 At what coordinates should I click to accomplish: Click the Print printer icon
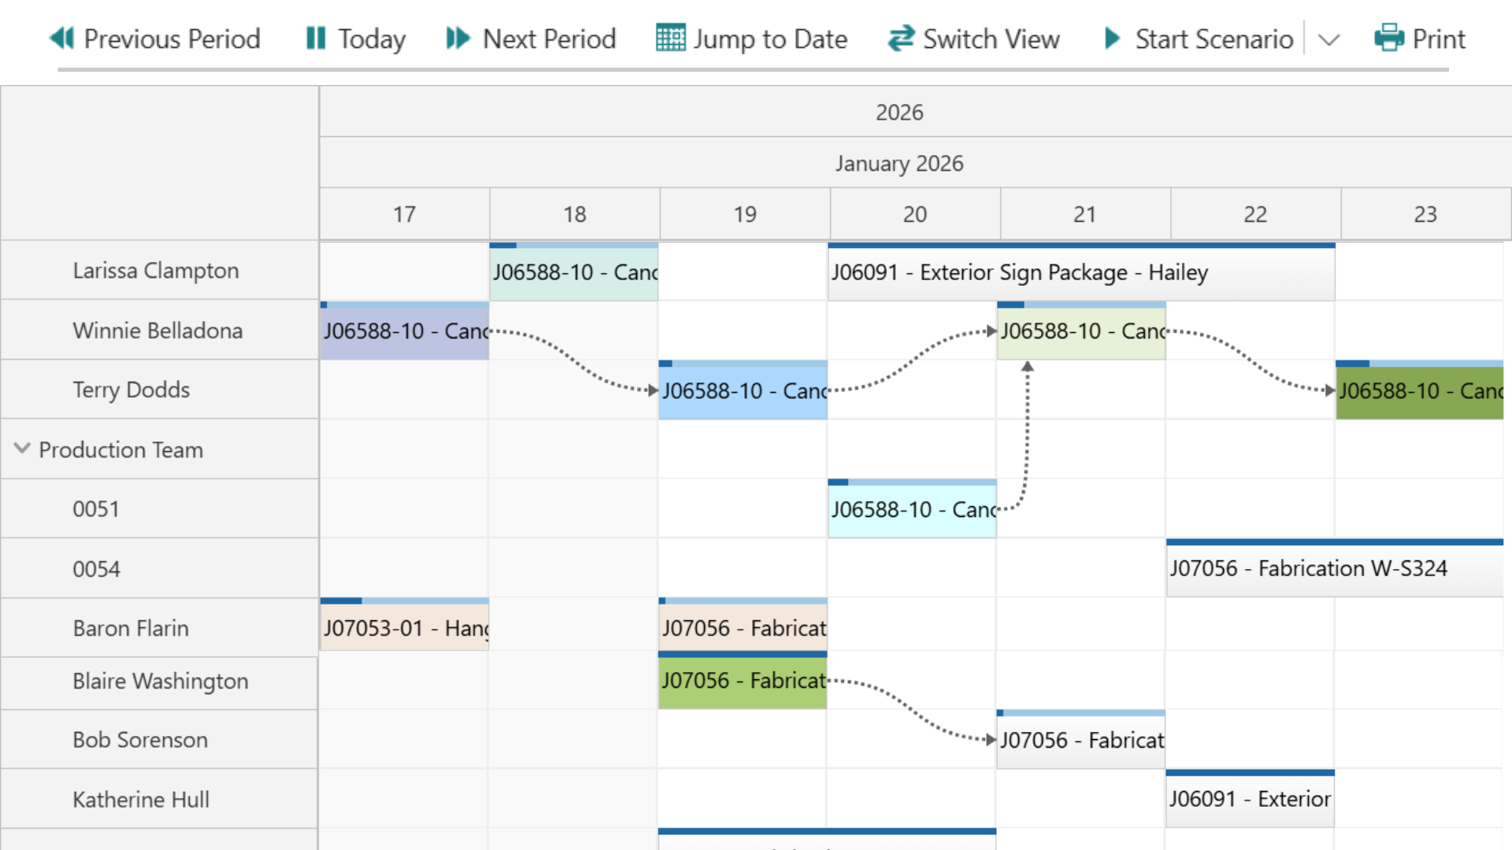1388,38
